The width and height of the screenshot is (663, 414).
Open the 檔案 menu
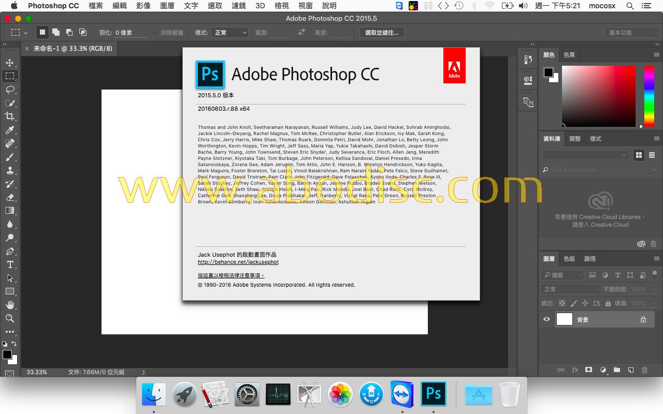point(96,6)
